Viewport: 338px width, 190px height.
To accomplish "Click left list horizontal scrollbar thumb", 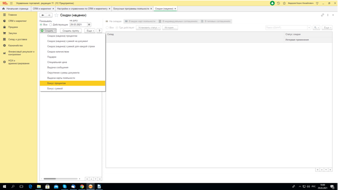I will [50, 179].
